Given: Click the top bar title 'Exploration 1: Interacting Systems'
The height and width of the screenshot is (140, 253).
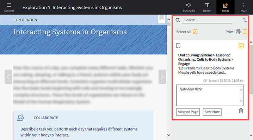Looking at the screenshot, I should coord(72,7).
